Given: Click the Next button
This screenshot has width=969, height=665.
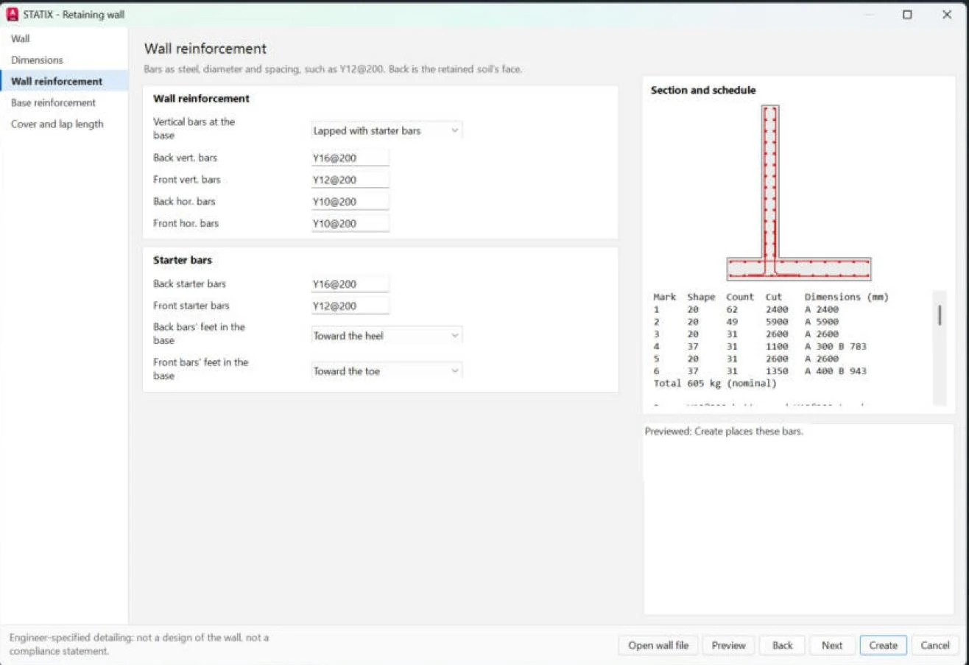Looking at the screenshot, I should (832, 645).
